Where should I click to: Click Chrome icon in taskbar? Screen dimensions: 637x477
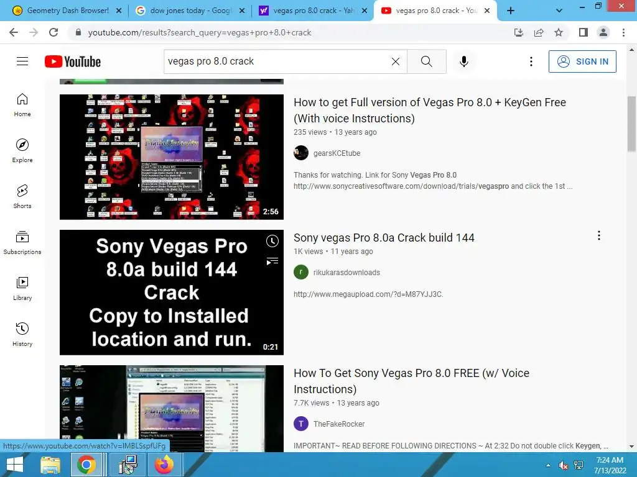coord(86,465)
